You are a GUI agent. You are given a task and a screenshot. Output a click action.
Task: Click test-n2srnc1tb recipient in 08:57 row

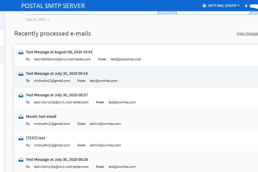61,102
